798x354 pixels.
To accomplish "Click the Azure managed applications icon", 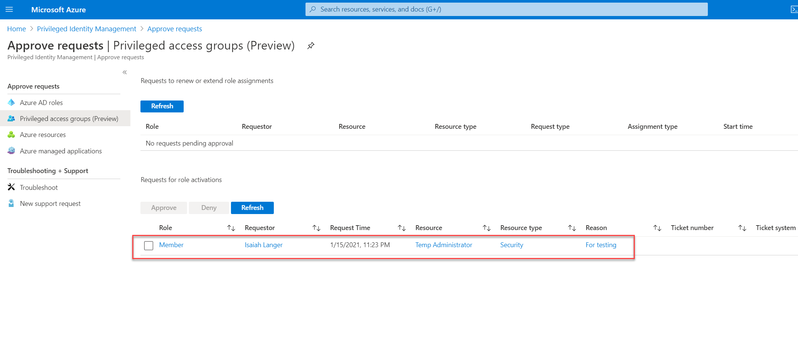I will click(12, 151).
